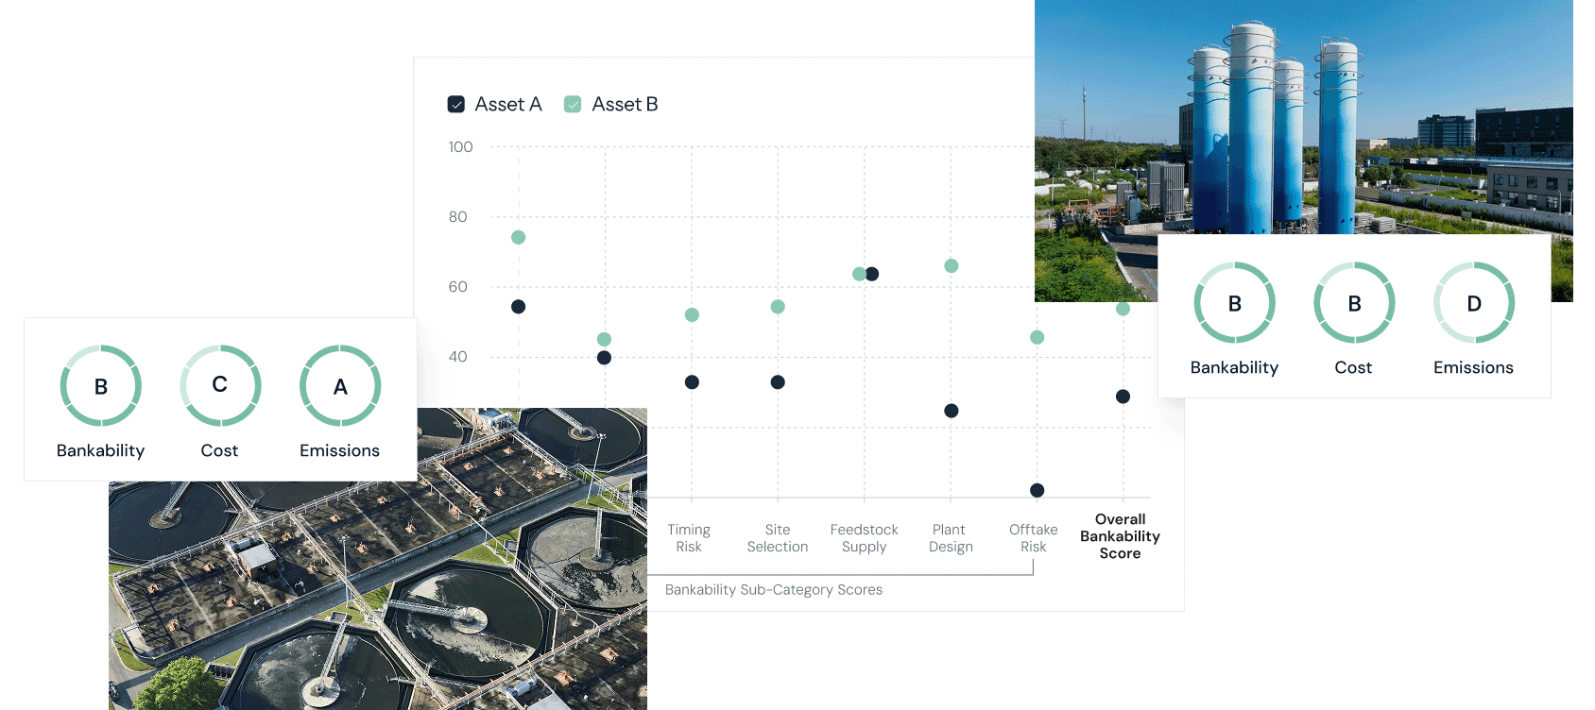Image resolution: width=1595 pixels, height=710 pixels.
Task: Click the Offtake Risk axis label
Action: [x=1033, y=538]
